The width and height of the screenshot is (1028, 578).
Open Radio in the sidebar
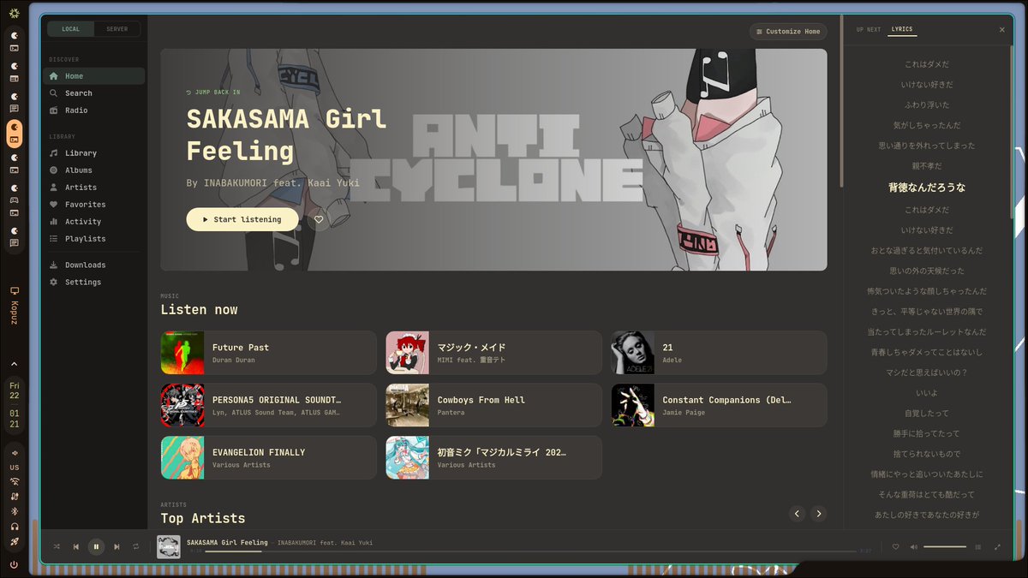click(x=93, y=110)
